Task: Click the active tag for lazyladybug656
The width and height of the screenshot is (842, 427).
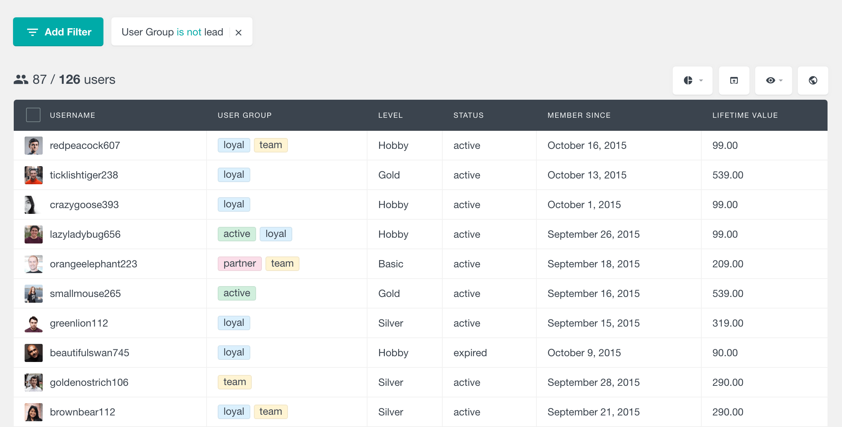Action: (x=237, y=234)
